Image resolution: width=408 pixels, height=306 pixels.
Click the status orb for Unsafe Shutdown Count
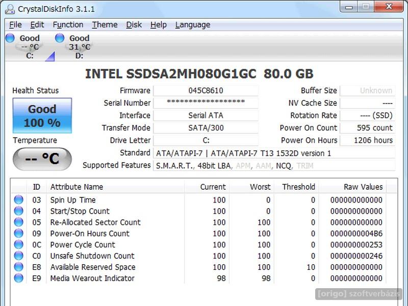click(18, 256)
